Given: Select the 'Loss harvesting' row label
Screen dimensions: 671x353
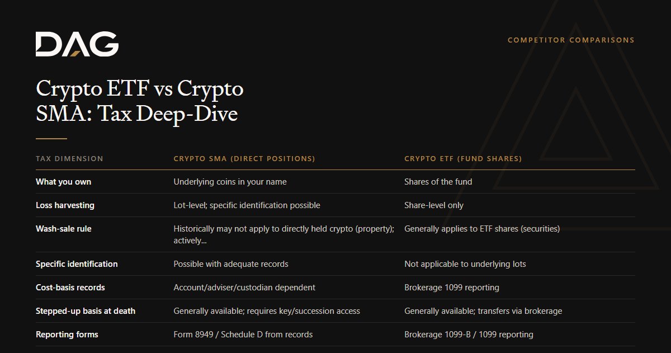Looking at the screenshot, I should coord(65,205).
